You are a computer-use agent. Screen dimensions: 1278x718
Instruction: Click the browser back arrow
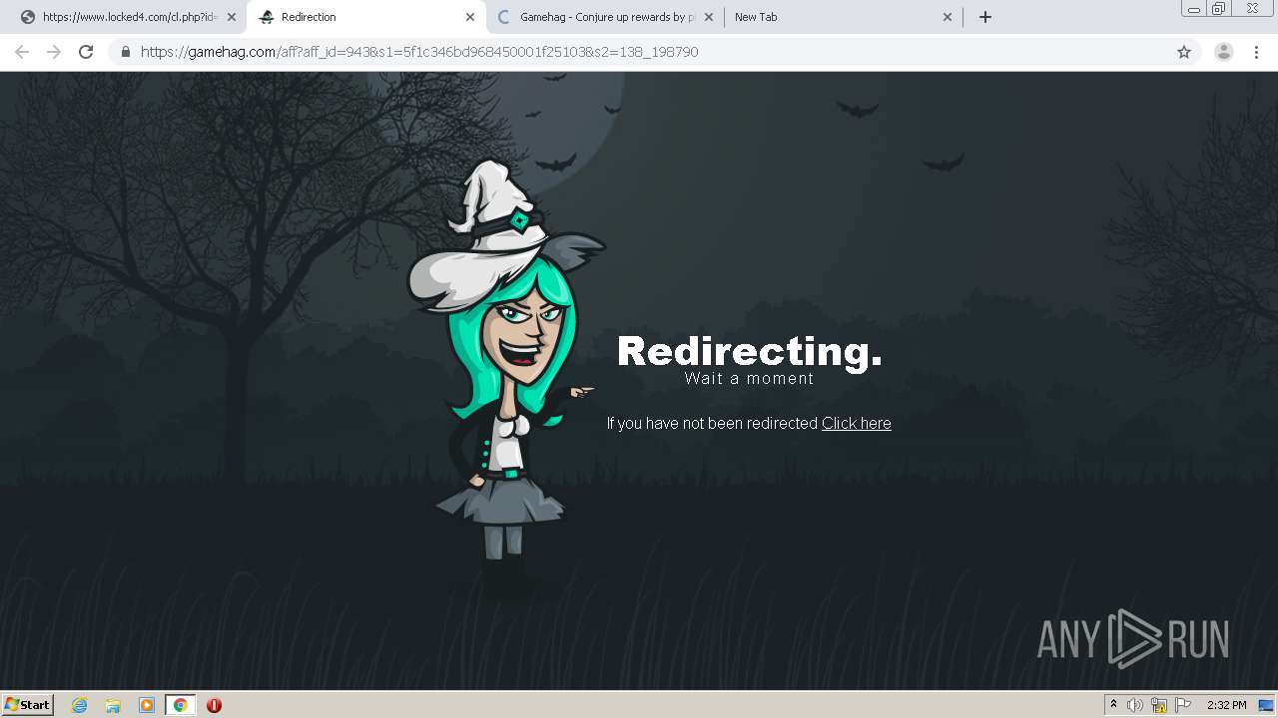pyautogui.click(x=22, y=52)
